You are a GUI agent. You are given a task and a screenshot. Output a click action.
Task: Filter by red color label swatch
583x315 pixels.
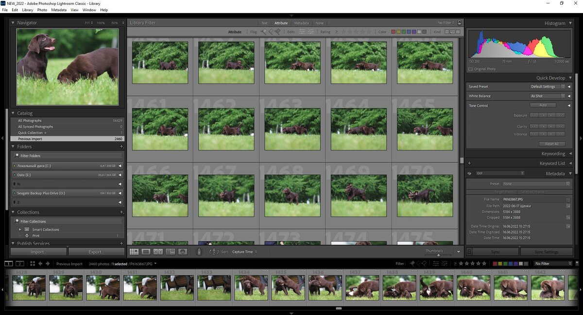[x=394, y=32]
